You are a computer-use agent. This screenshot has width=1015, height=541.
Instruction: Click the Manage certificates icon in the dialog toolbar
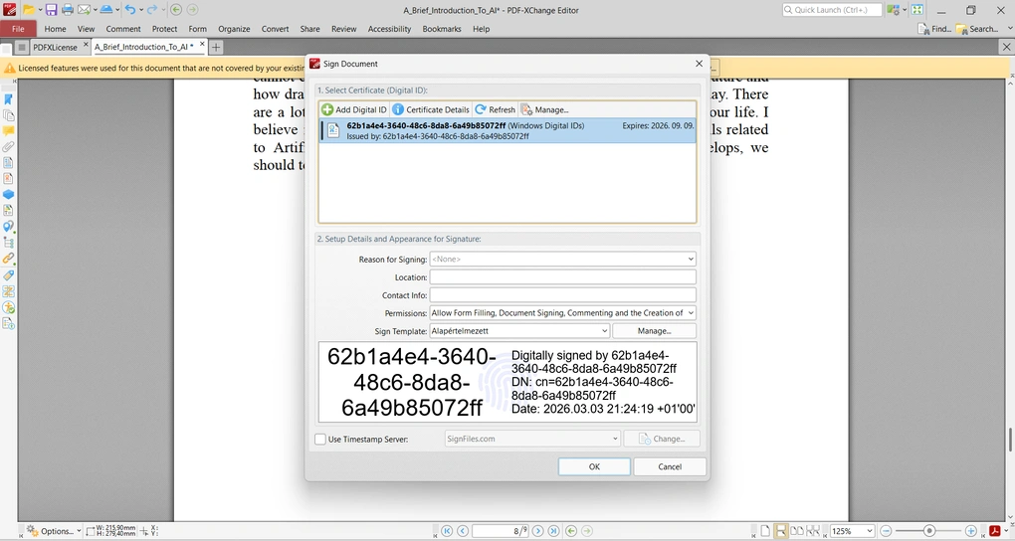pos(527,109)
